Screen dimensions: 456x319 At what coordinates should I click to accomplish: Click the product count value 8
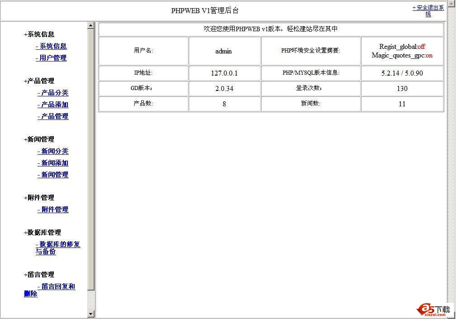[x=224, y=104]
